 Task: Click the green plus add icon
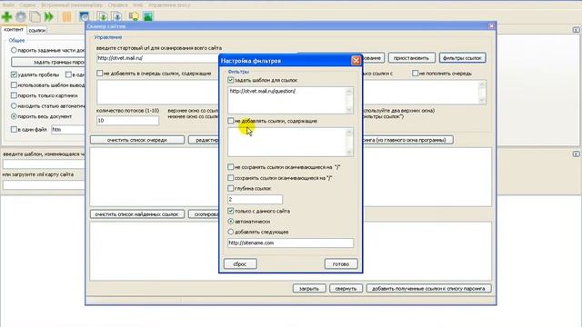[x=6, y=16]
